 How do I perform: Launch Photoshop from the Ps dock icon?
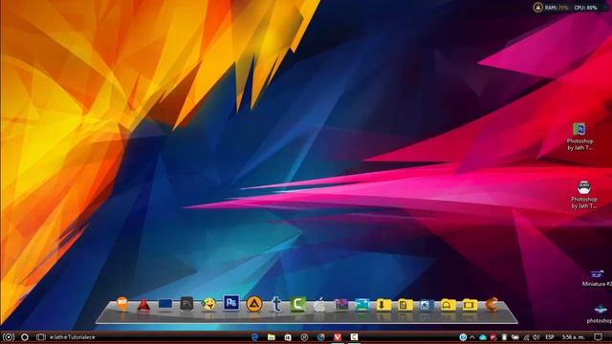pos(231,303)
